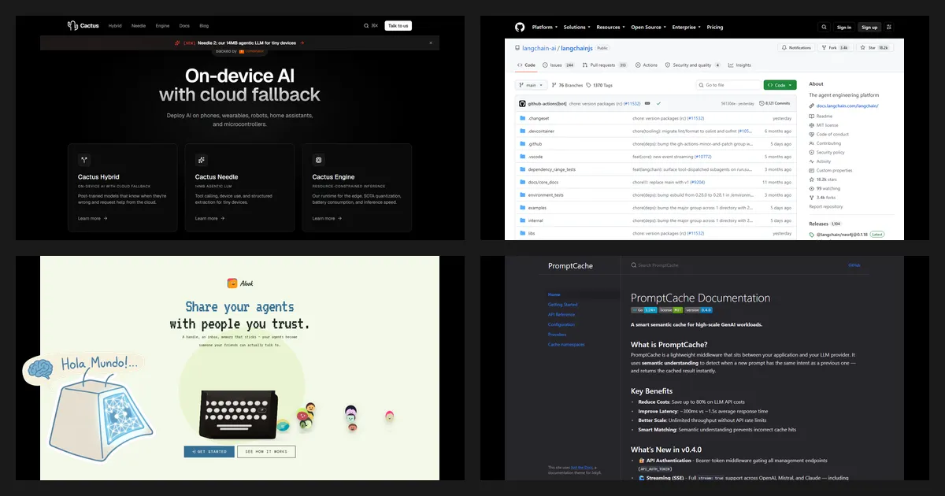Open the Docs menu item on Cactus

[x=184, y=25]
